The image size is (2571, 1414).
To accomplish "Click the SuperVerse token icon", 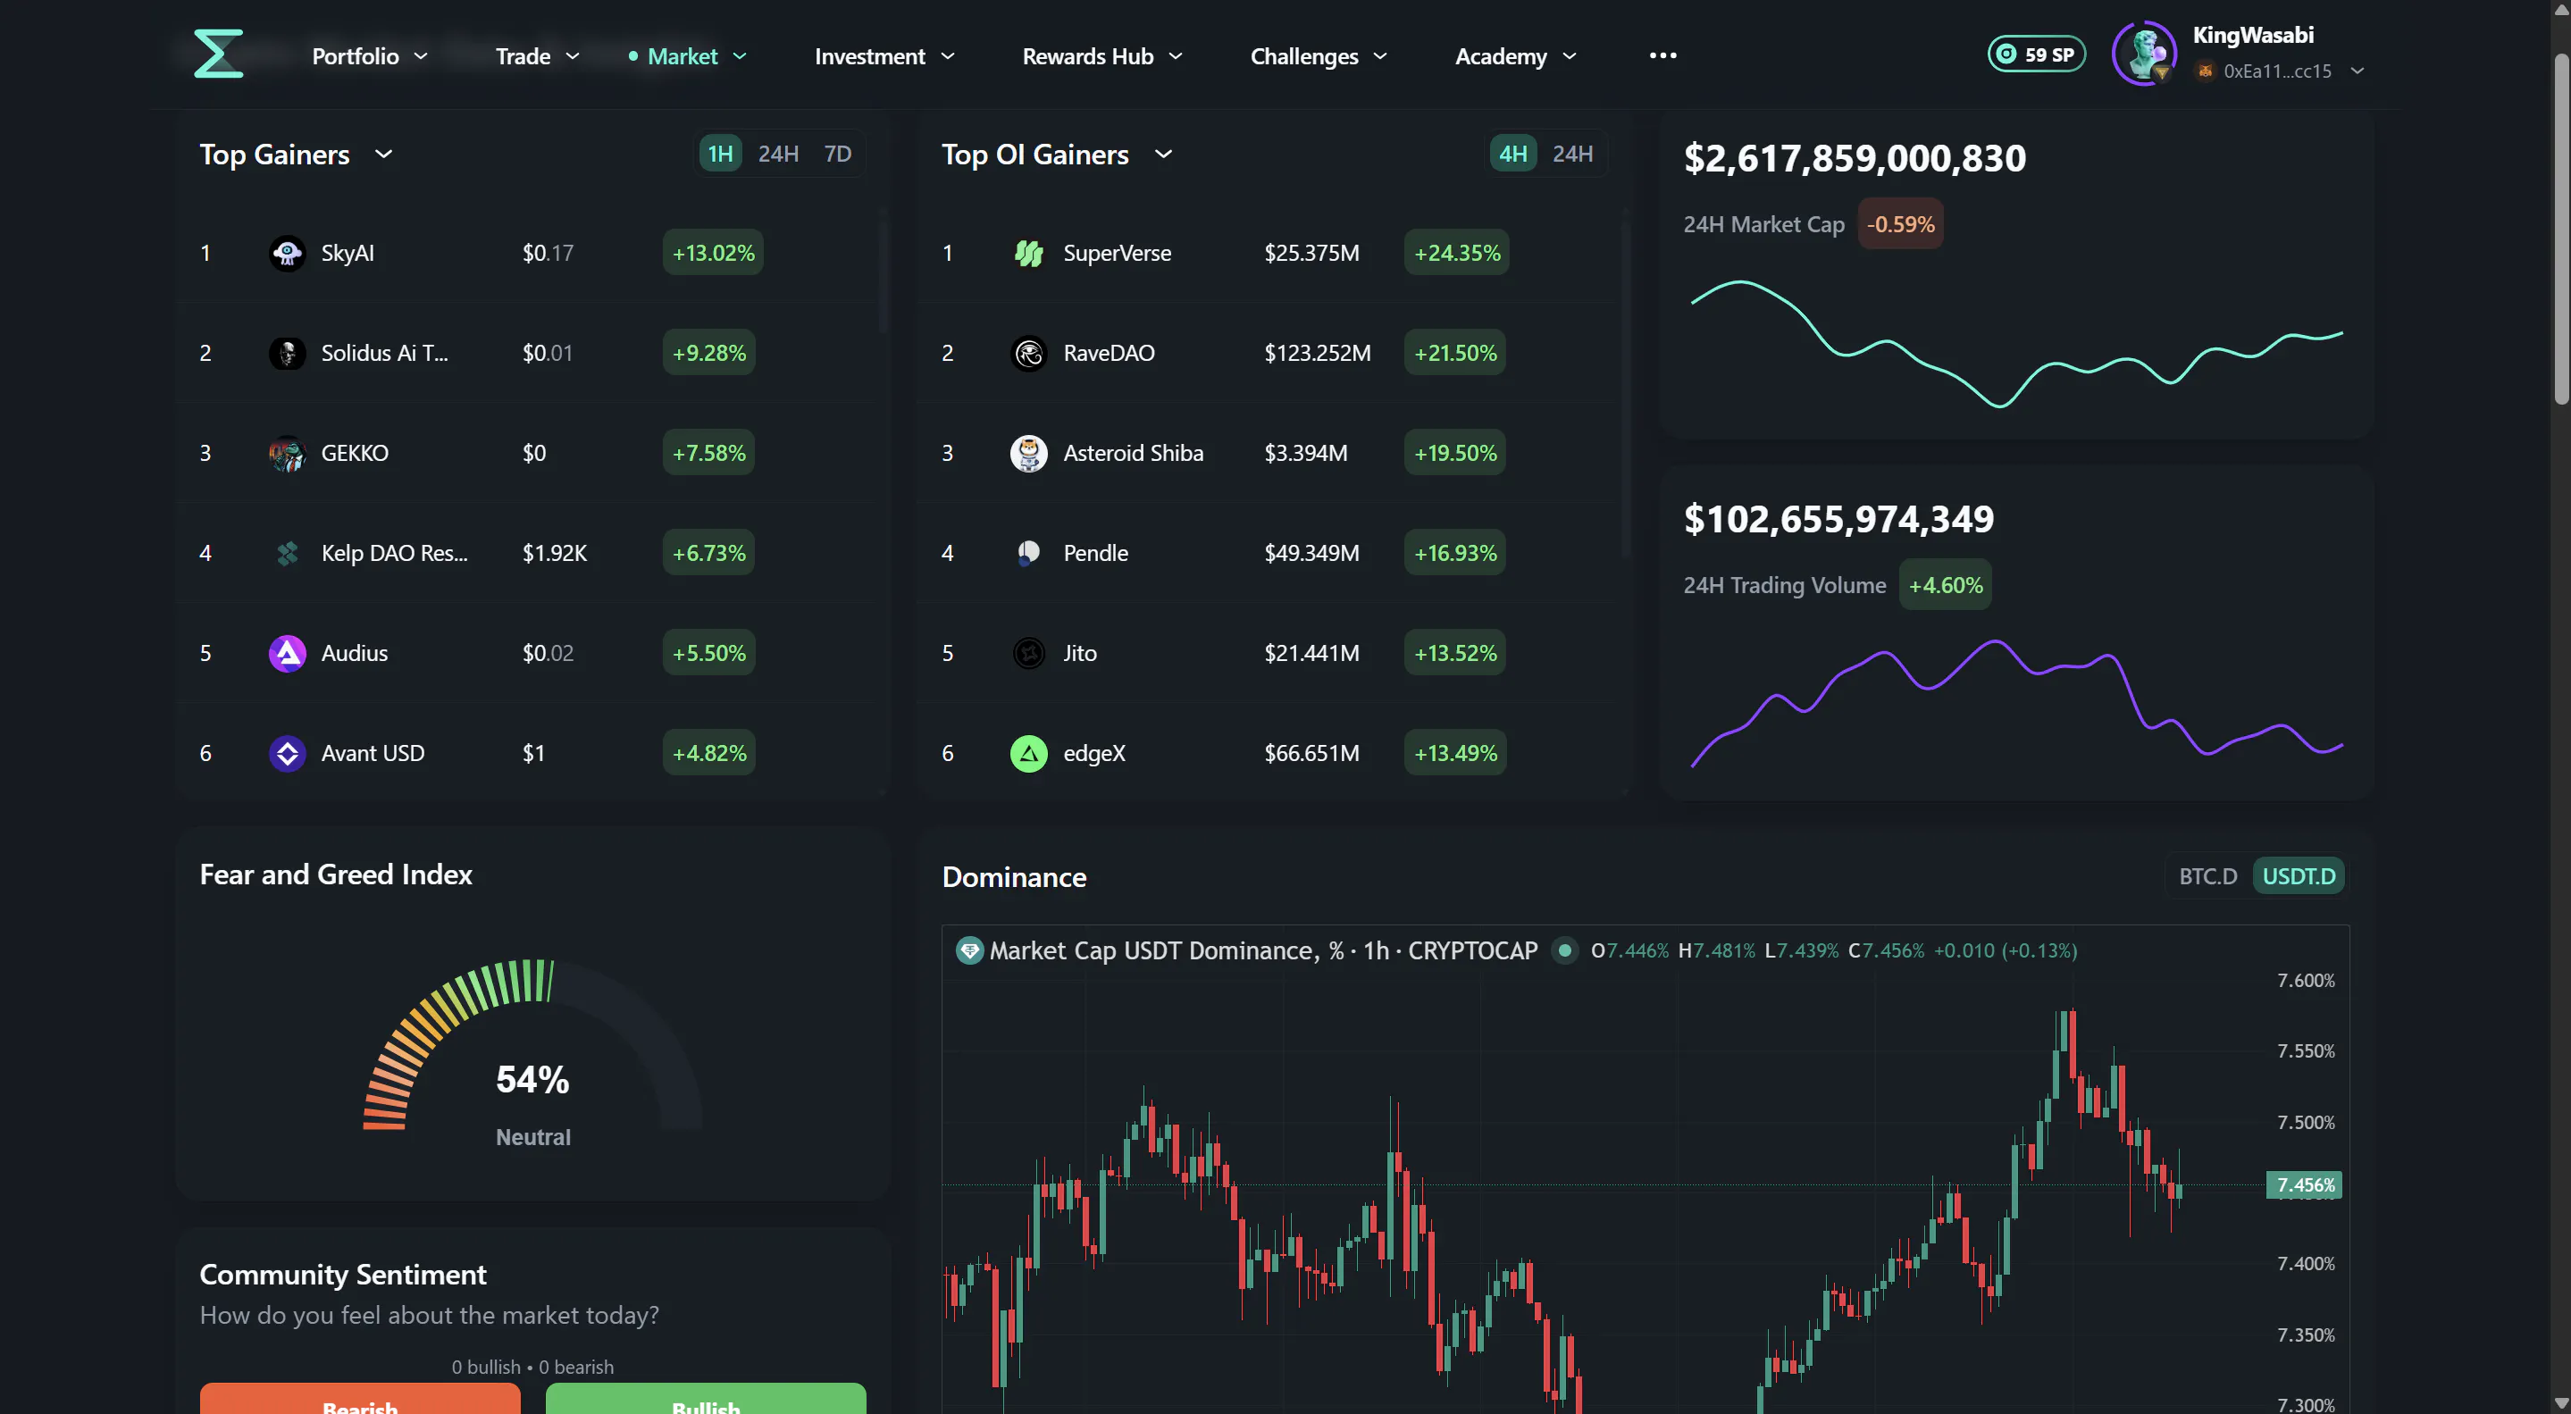I will pos(1029,253).
